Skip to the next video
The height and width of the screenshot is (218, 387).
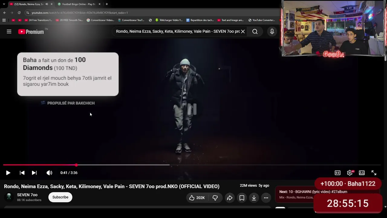pos(34,173)
